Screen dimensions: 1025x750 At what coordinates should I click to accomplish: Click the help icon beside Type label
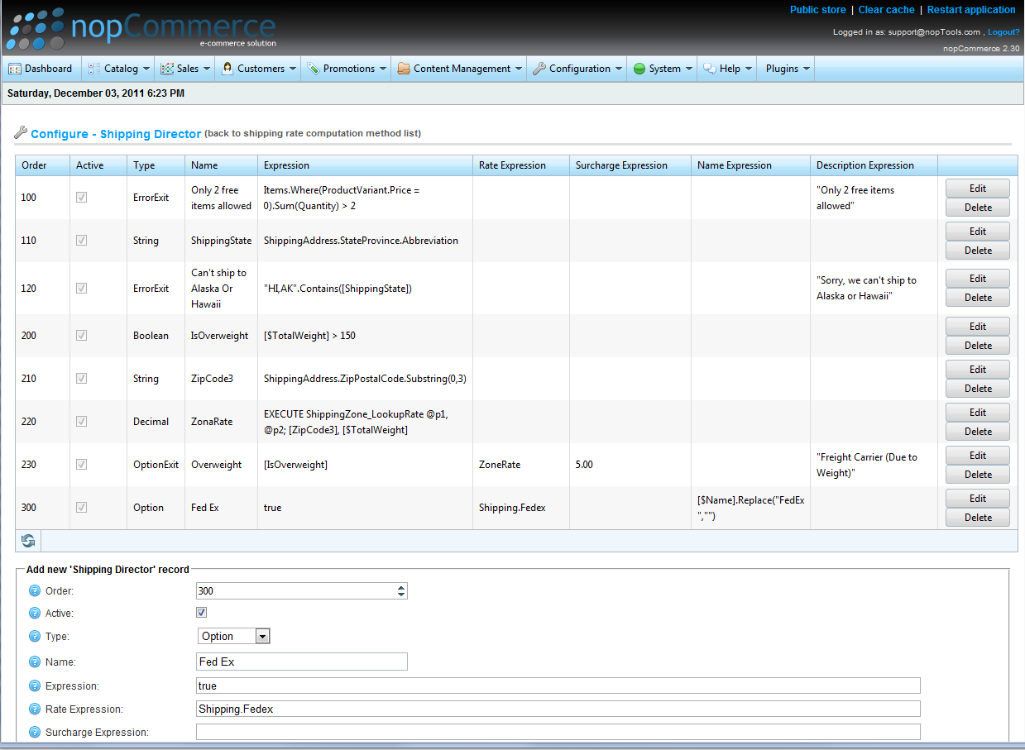point(35,636)
